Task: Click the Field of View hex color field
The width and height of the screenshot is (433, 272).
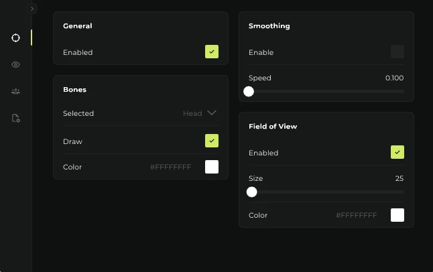Action: [x=356, y=215]
